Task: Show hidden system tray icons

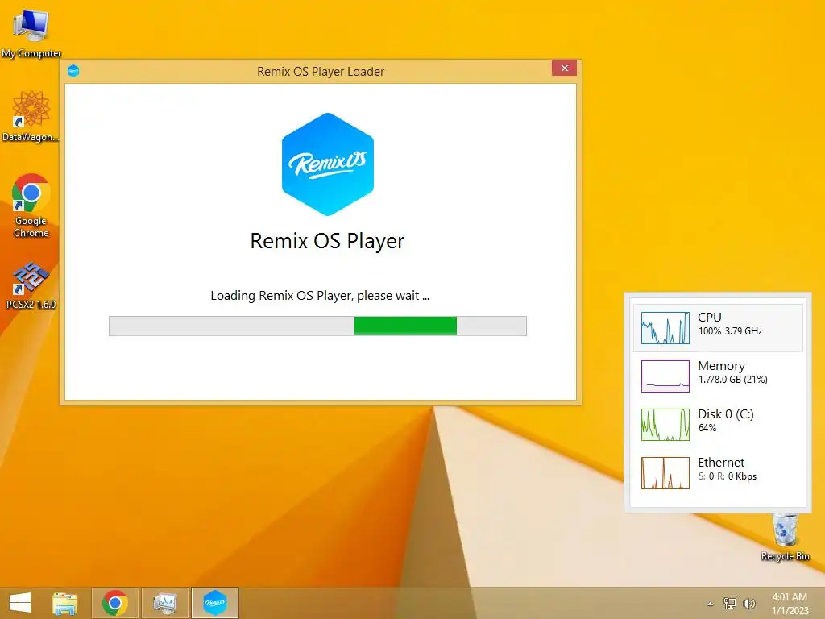Action: coord(711,604)
